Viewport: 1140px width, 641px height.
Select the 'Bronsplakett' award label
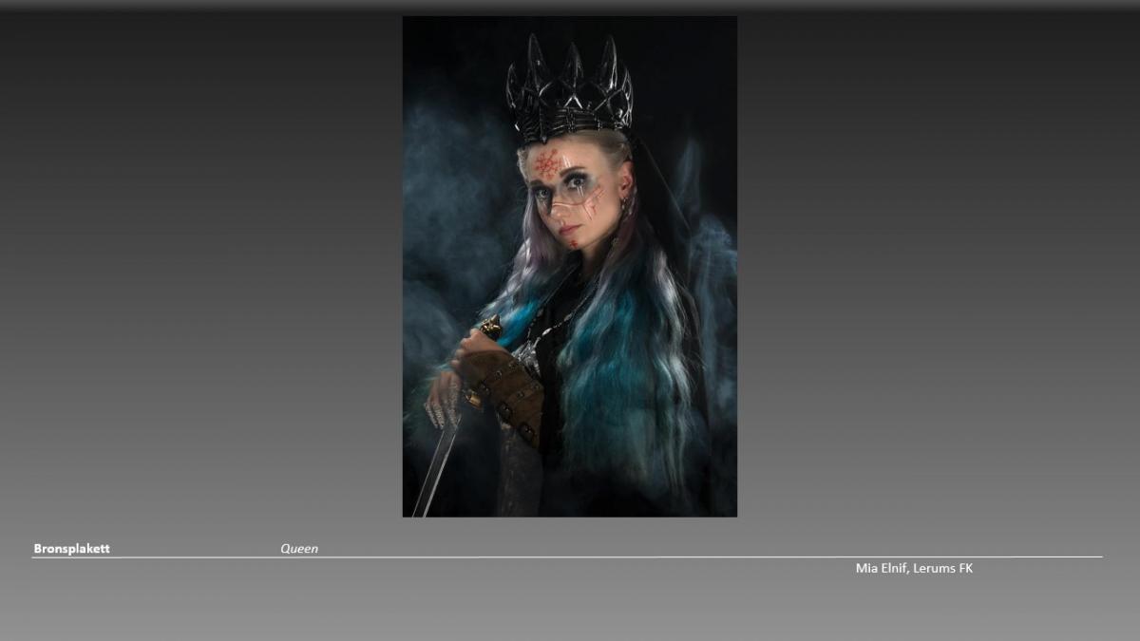click(71, 549)
